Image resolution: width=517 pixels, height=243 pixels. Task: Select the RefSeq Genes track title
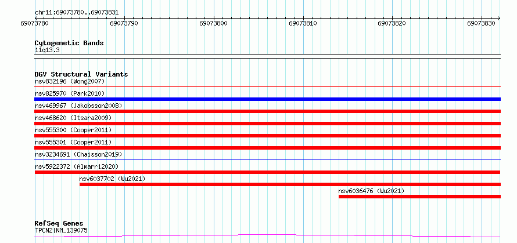[x=59, y=224]
